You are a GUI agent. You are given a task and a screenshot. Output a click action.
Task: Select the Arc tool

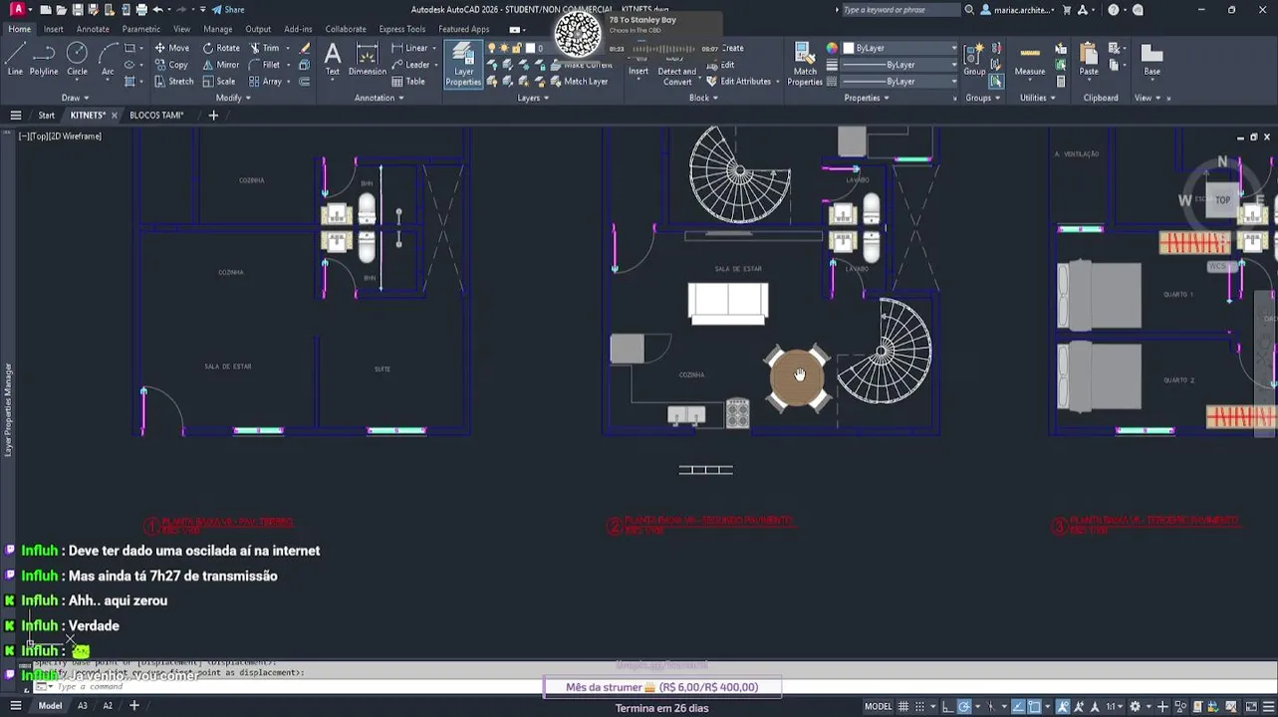pos(108,59)
